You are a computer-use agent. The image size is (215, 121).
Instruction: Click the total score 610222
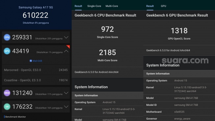tap(36, 15)
